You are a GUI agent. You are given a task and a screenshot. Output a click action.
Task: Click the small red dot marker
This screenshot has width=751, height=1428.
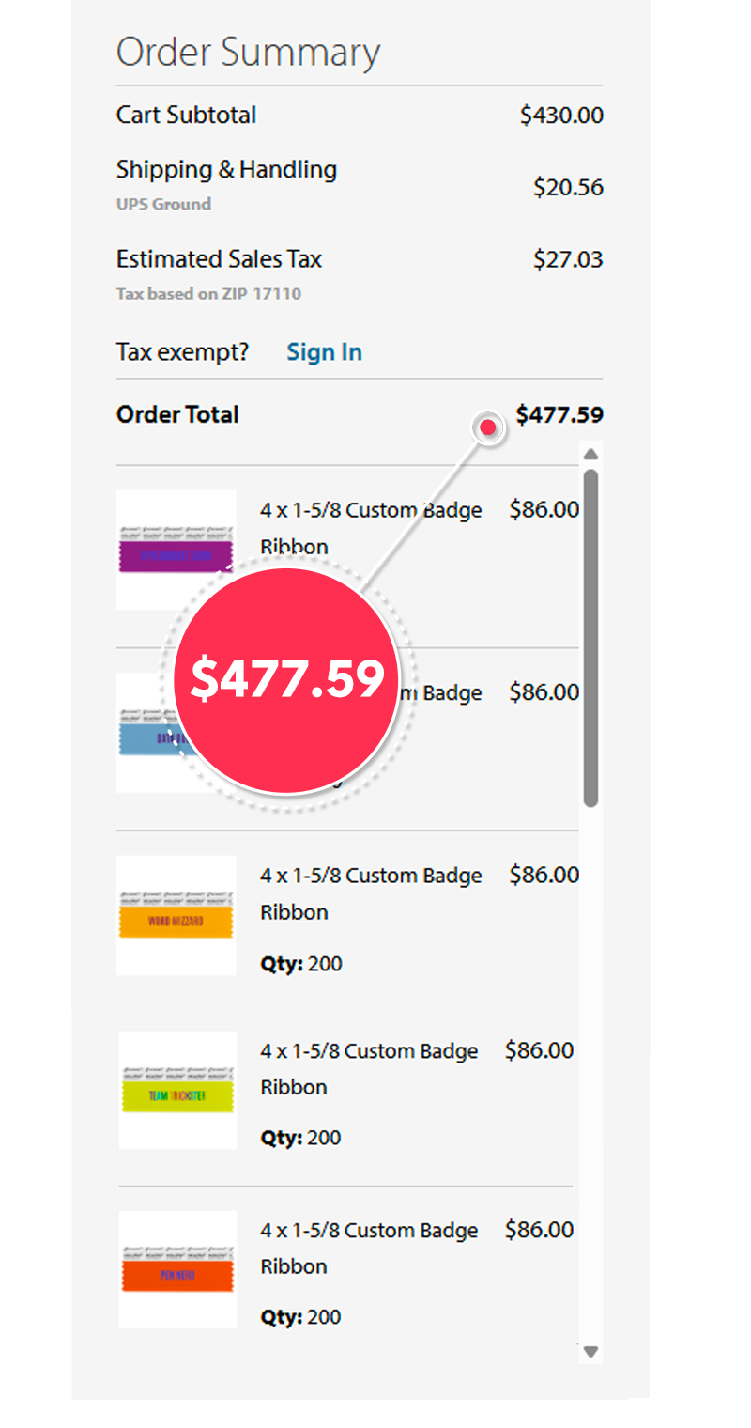[487, 427]
